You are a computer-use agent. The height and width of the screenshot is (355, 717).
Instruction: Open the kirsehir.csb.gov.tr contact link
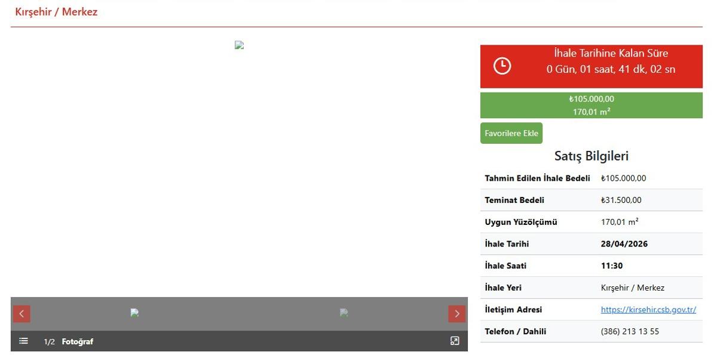coord(648,310)
